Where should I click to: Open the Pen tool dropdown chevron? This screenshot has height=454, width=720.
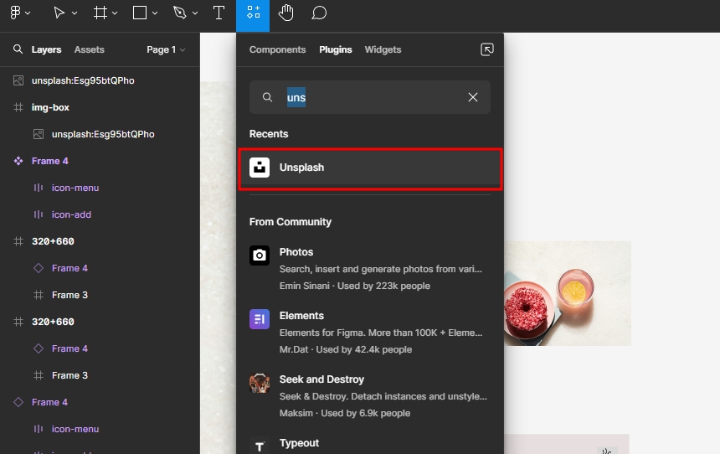click(x=195, y=13)
